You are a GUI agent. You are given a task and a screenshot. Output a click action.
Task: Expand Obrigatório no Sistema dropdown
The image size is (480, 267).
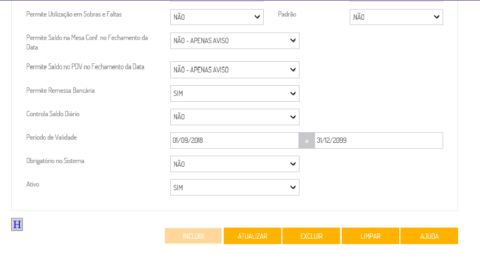coord(234,164)
